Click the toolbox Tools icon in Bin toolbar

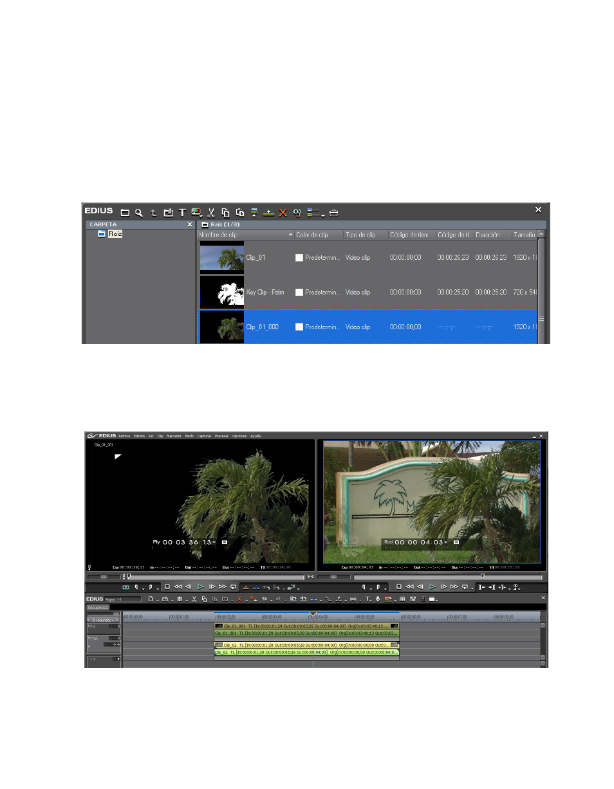333,212
